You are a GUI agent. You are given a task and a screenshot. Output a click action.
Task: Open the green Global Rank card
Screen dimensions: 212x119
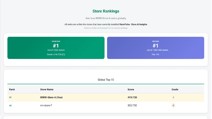coord(56,48)
